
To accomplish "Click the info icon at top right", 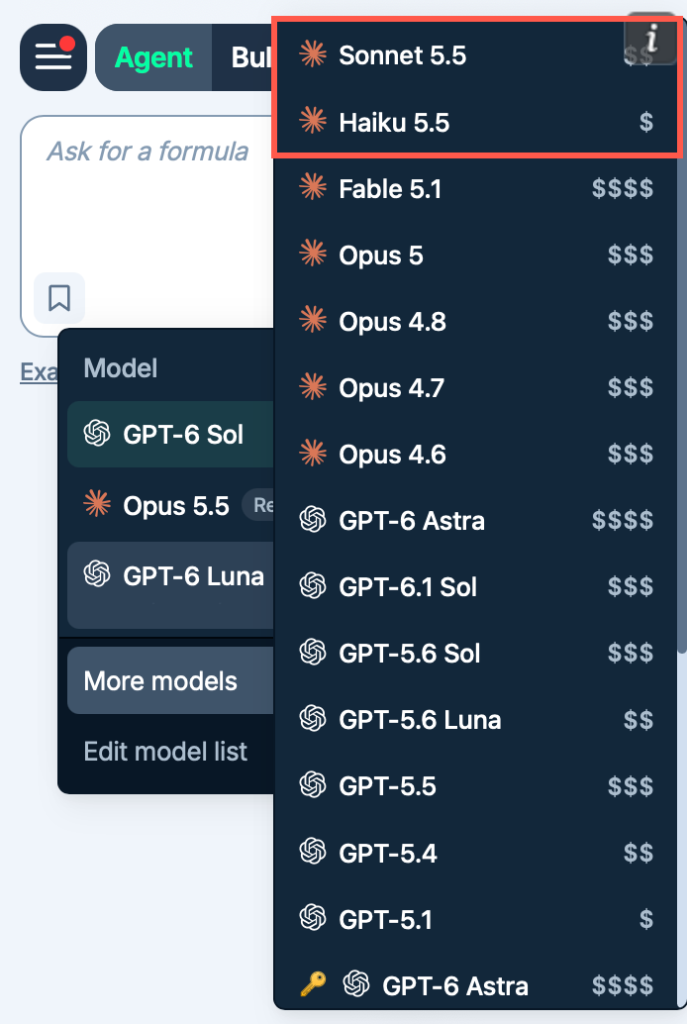I will pos(650,39).
